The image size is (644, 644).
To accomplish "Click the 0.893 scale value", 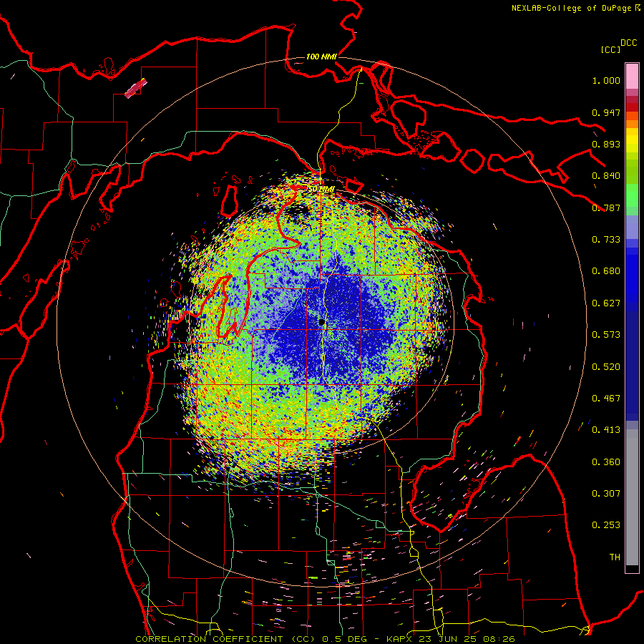I will [x=606, y=144].
